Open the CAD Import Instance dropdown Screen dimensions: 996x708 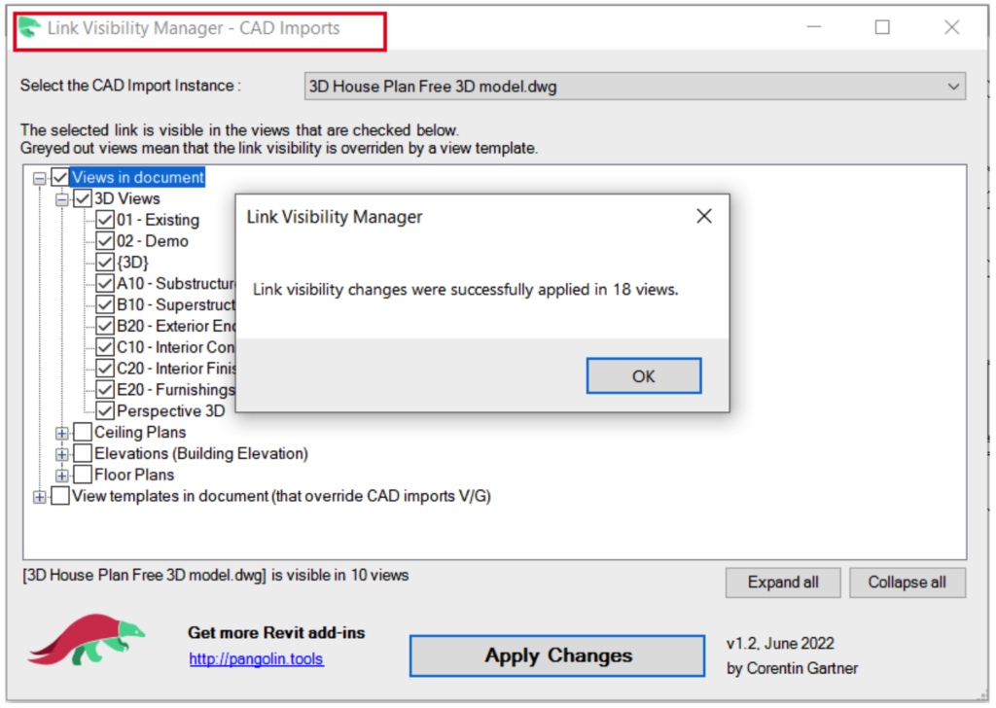click(952, 87)
